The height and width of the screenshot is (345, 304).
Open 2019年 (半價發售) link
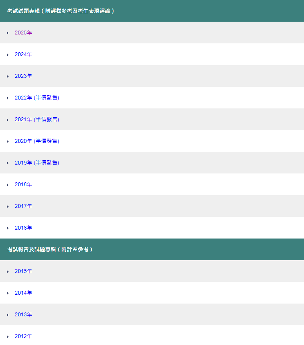[x=37, y=163]
